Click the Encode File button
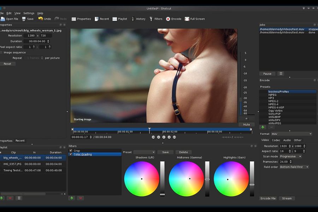Viewport: 318px width, 212px height. [268, 199]
